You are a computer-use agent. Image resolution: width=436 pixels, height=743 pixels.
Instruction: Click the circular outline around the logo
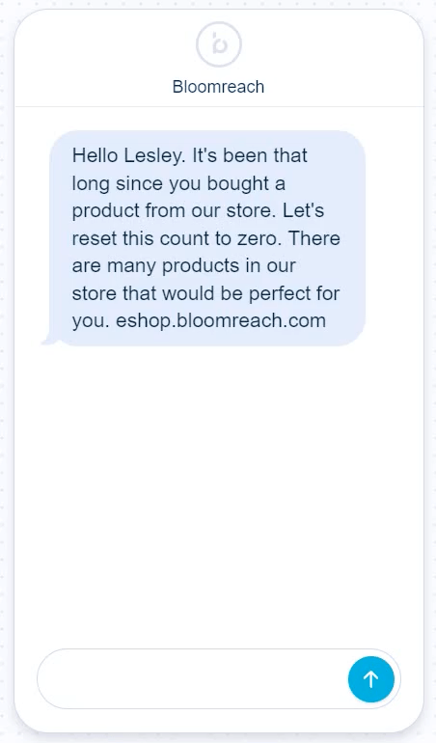coord(218,44)
